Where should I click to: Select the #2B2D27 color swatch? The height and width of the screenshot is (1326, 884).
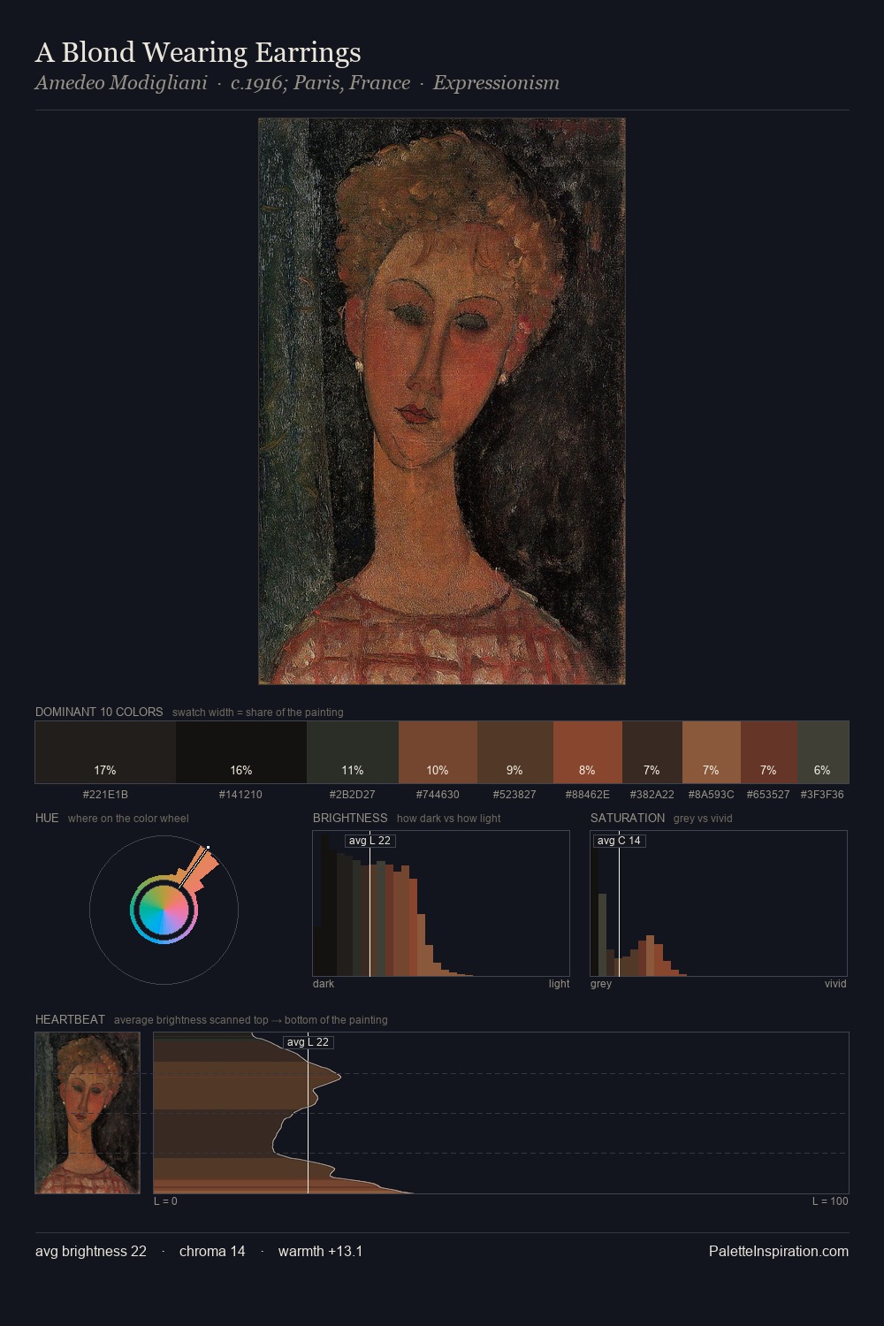pyautogui.click(x=353, y=752)
